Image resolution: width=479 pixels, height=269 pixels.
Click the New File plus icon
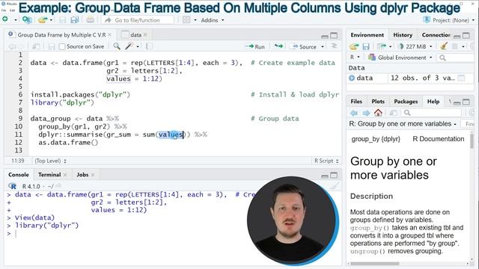pyautogui.click(x=5, y=19)
